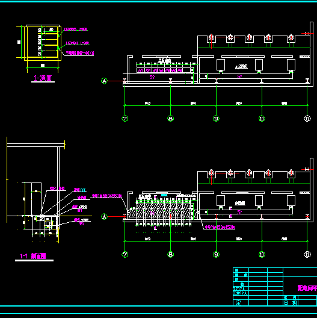Select the "2-2剖面" section title text

coord(43,78)
